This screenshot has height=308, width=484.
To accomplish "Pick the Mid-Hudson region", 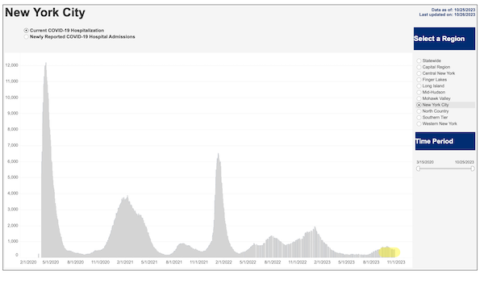I will click(x=419, y=92).
